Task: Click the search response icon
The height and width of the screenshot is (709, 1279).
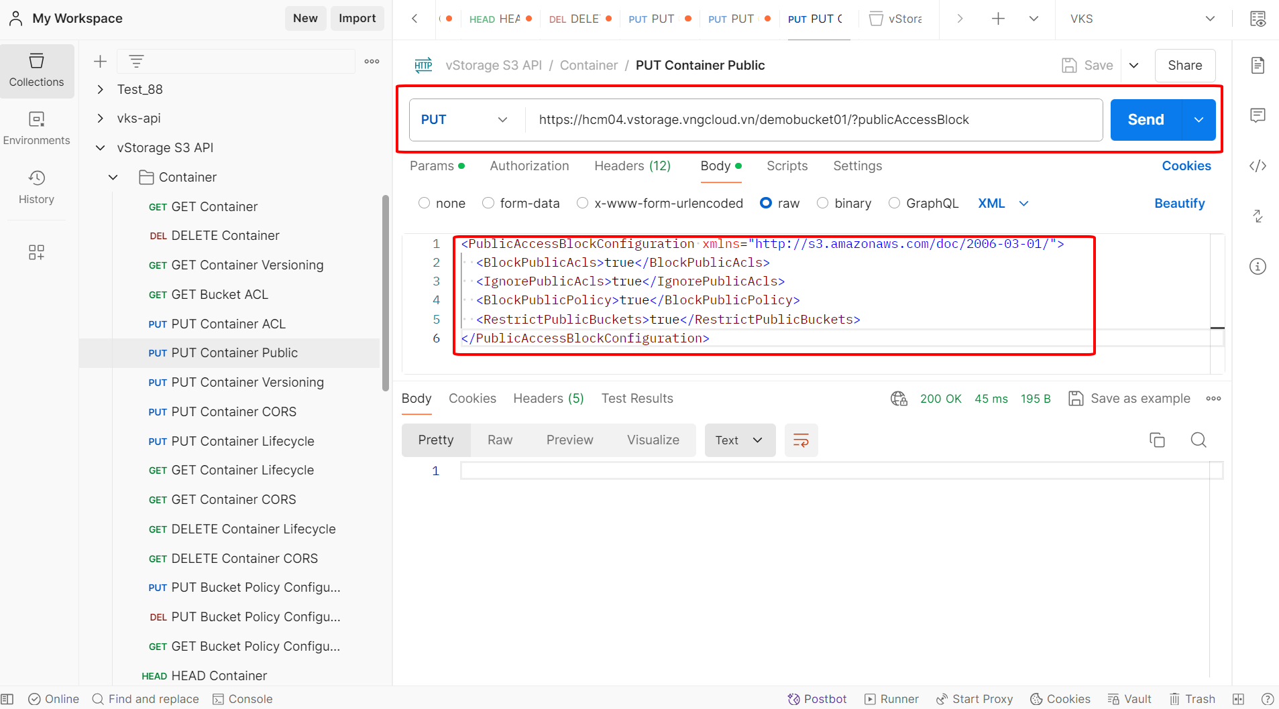Action: (x=1199, y=440)
